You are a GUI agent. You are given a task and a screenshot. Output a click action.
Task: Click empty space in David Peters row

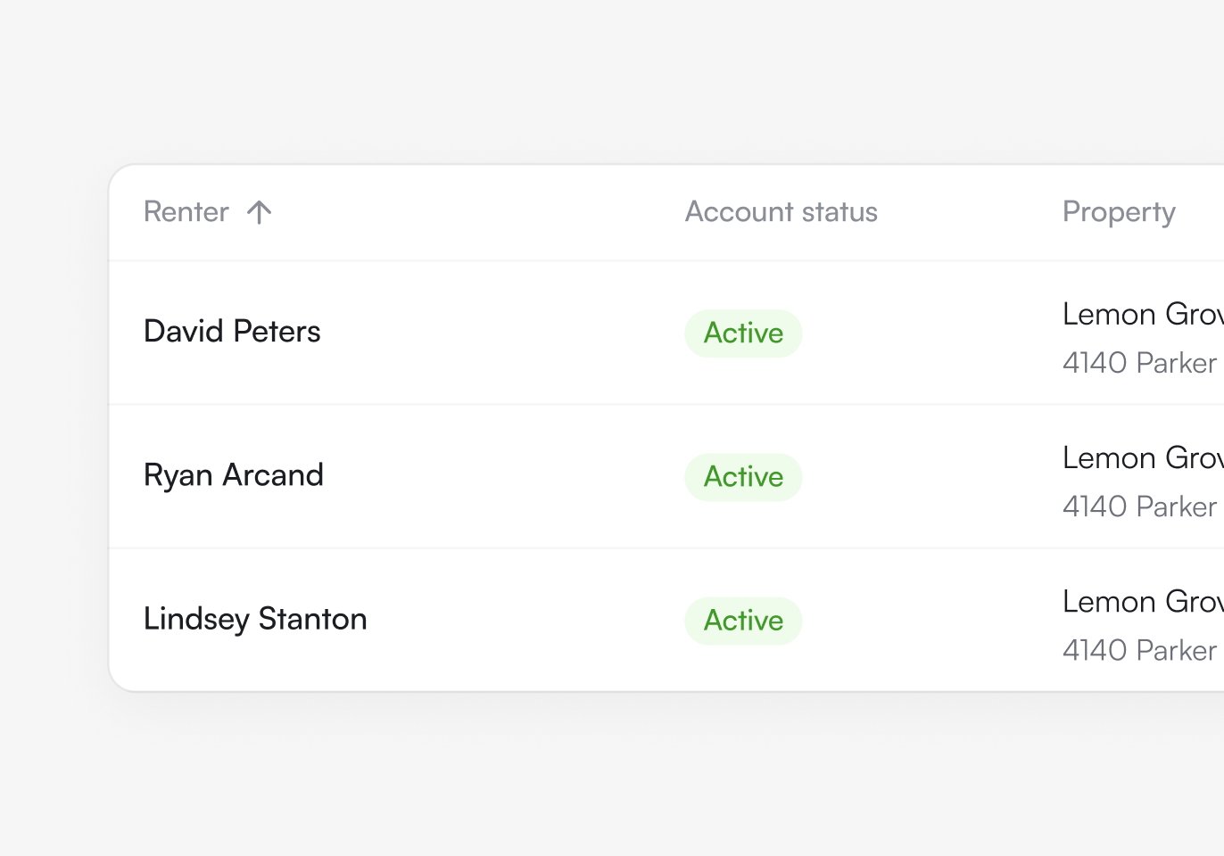click(500, 333)
